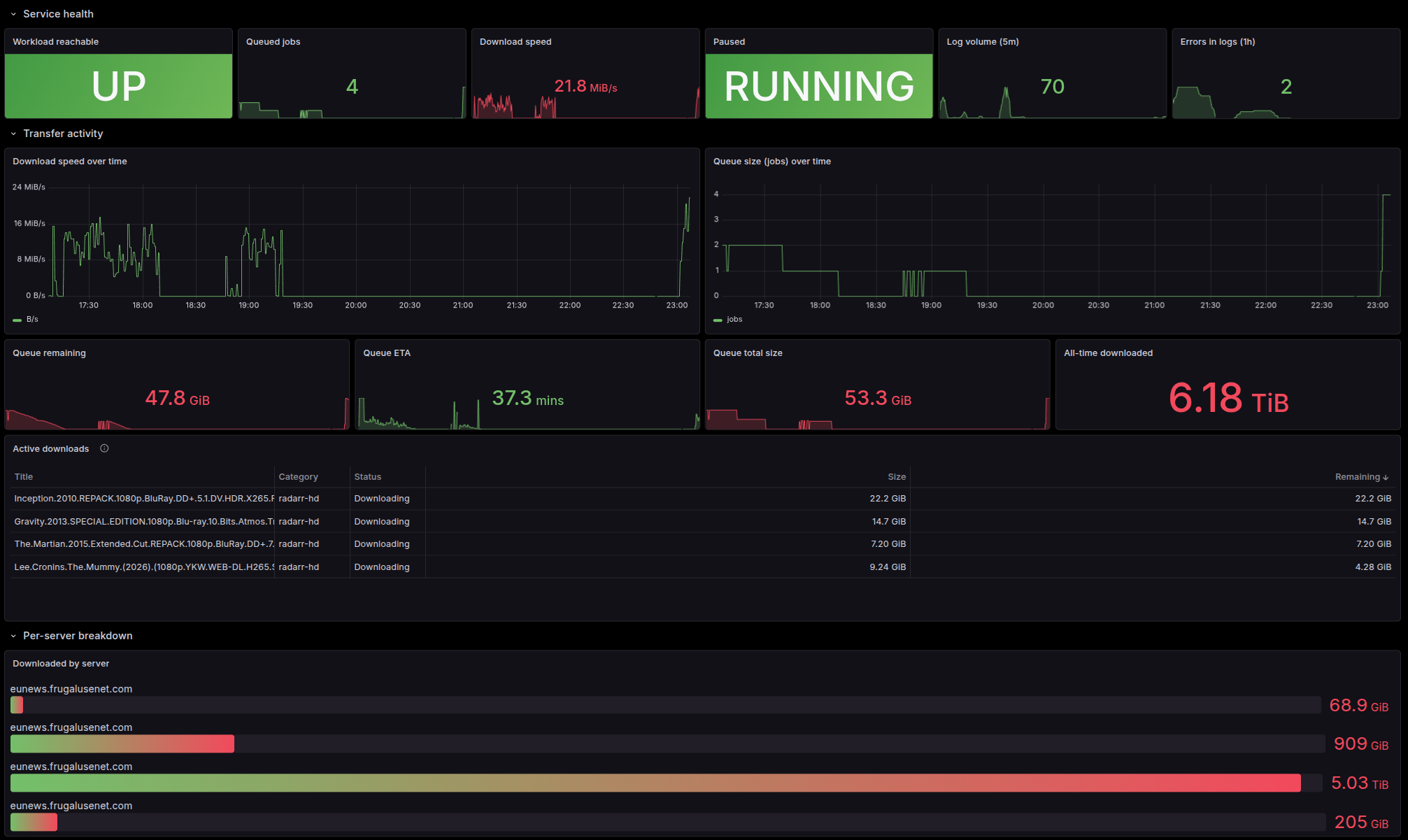Click the 6.18 TiB all-time value
Viewport: 1408px width, 840px height.
click(1228, 398)
